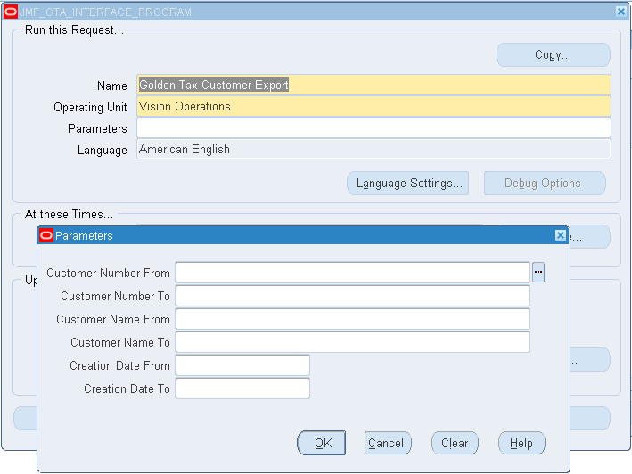Click the Debug Options button

pos(545,184)
